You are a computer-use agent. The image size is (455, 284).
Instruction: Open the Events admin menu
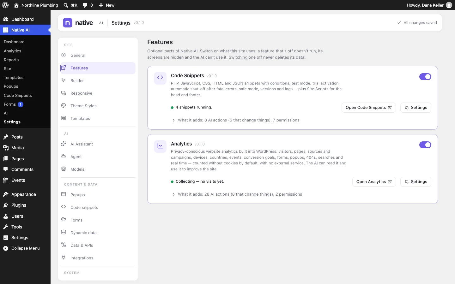tap(25, 180)
